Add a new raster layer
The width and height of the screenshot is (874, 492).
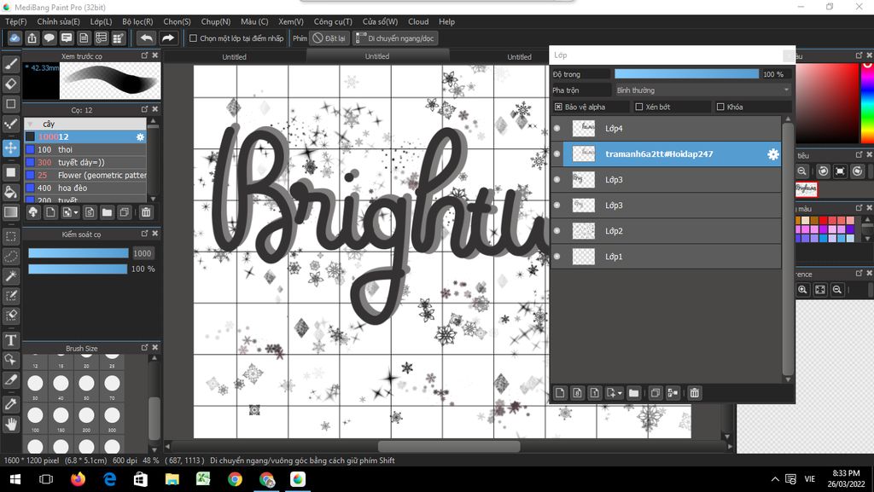click(560, 393)
